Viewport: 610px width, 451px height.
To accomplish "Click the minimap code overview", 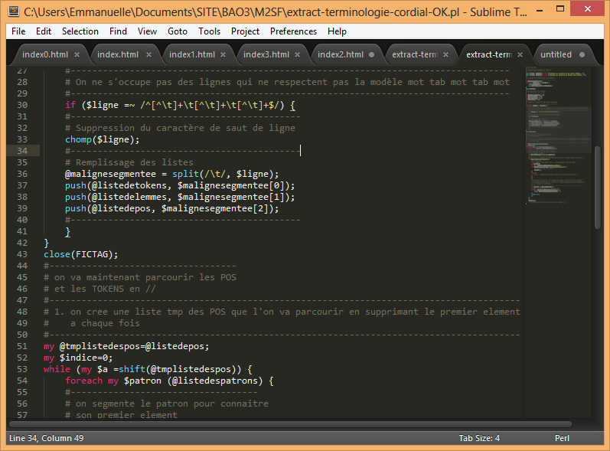I will [x=559, y=136].
